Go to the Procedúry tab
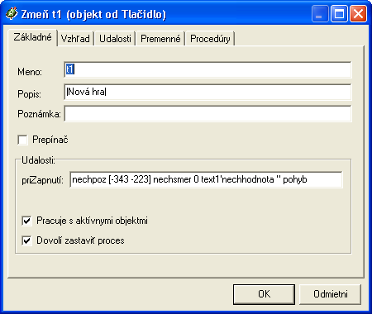372x314 pixels. pos(210,39)
